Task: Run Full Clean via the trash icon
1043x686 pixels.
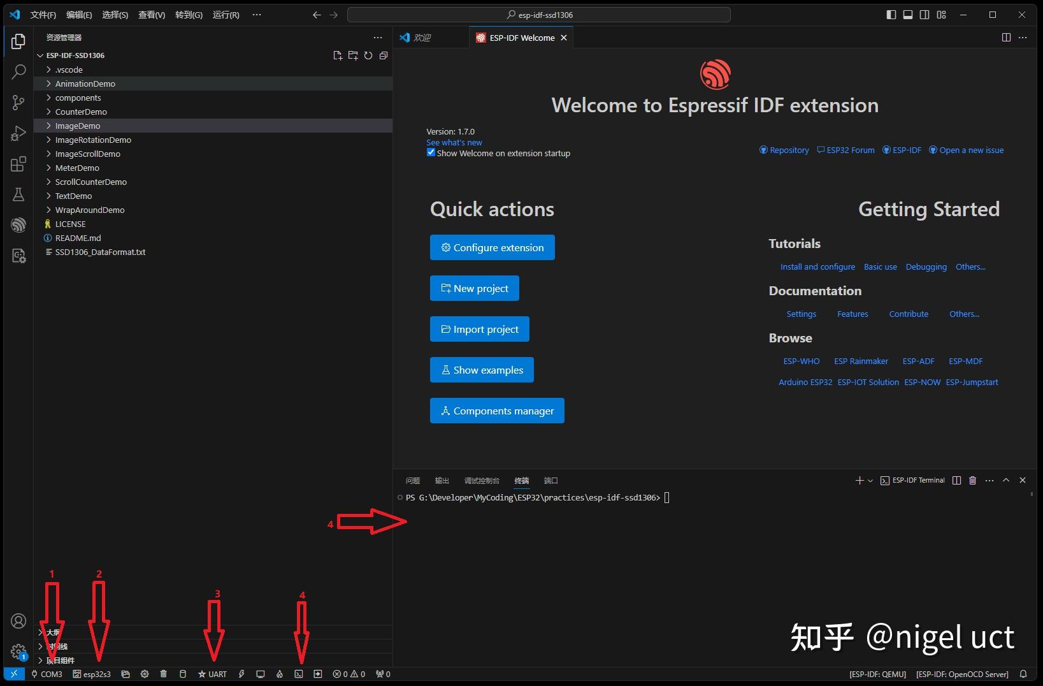Action: (164, 674)
